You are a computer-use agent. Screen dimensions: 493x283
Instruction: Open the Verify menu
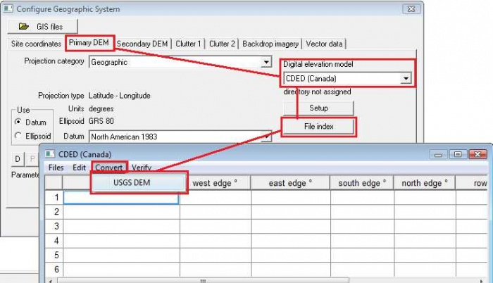coord(141,168)
